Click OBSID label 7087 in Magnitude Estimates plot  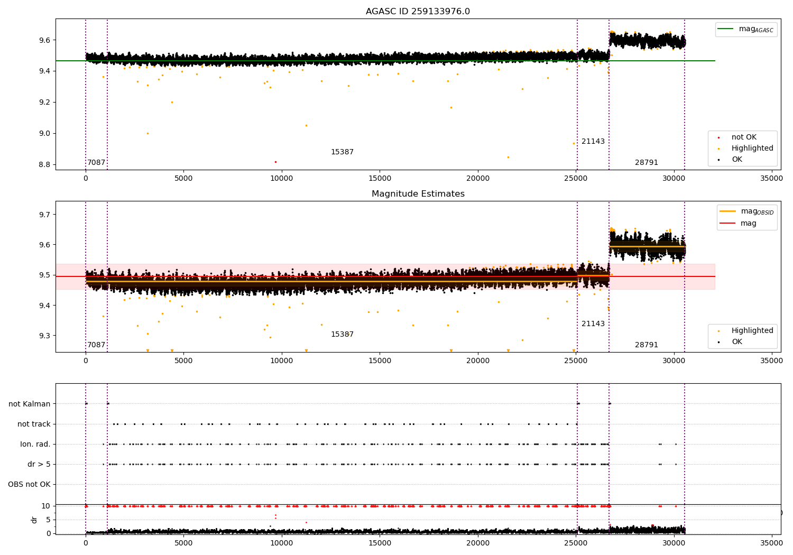coord(96,345)
